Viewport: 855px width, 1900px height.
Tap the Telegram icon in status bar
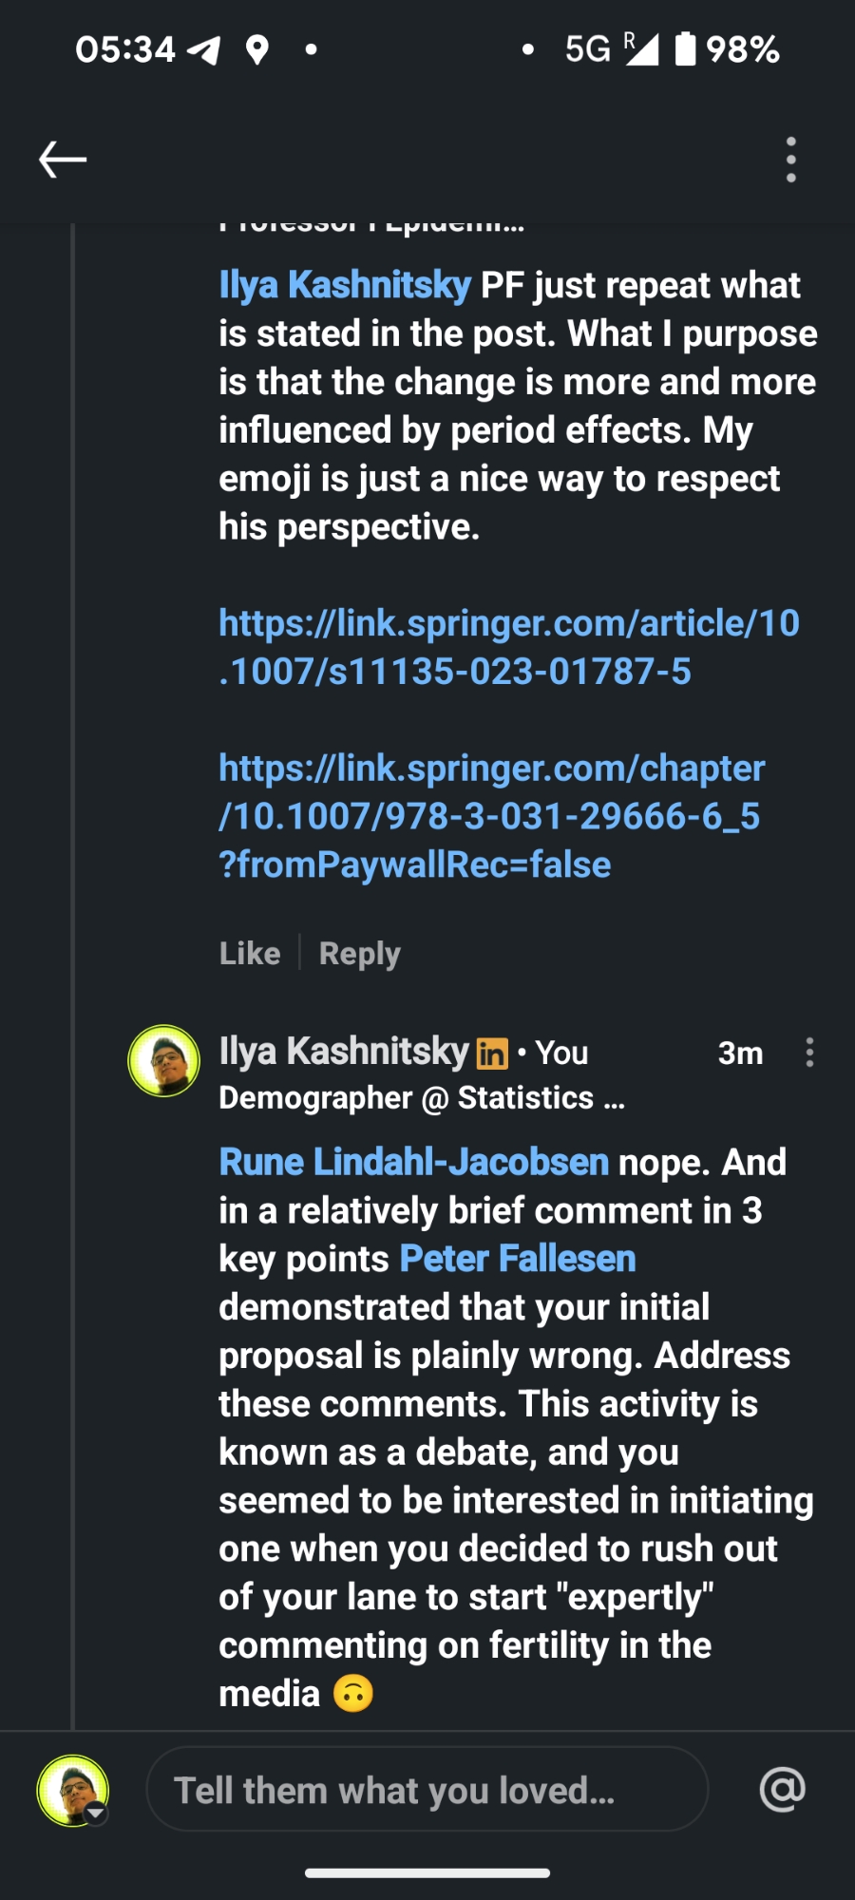(x=203, y=49)
